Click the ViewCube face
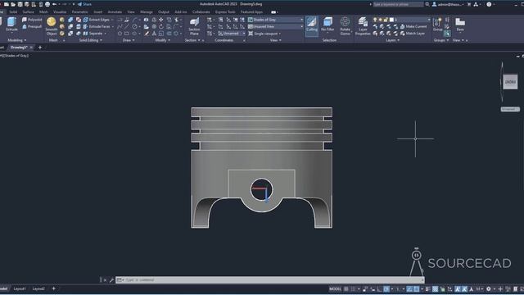 [510, 82]
